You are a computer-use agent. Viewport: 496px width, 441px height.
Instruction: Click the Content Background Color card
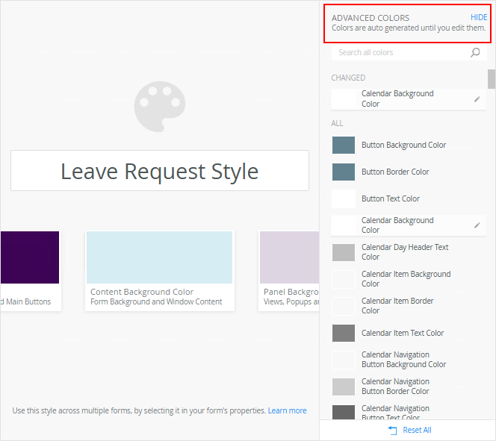point(159,270)
